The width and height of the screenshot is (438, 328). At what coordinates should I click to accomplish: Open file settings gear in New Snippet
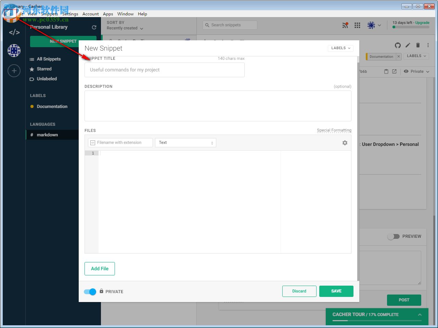[345, 143]
